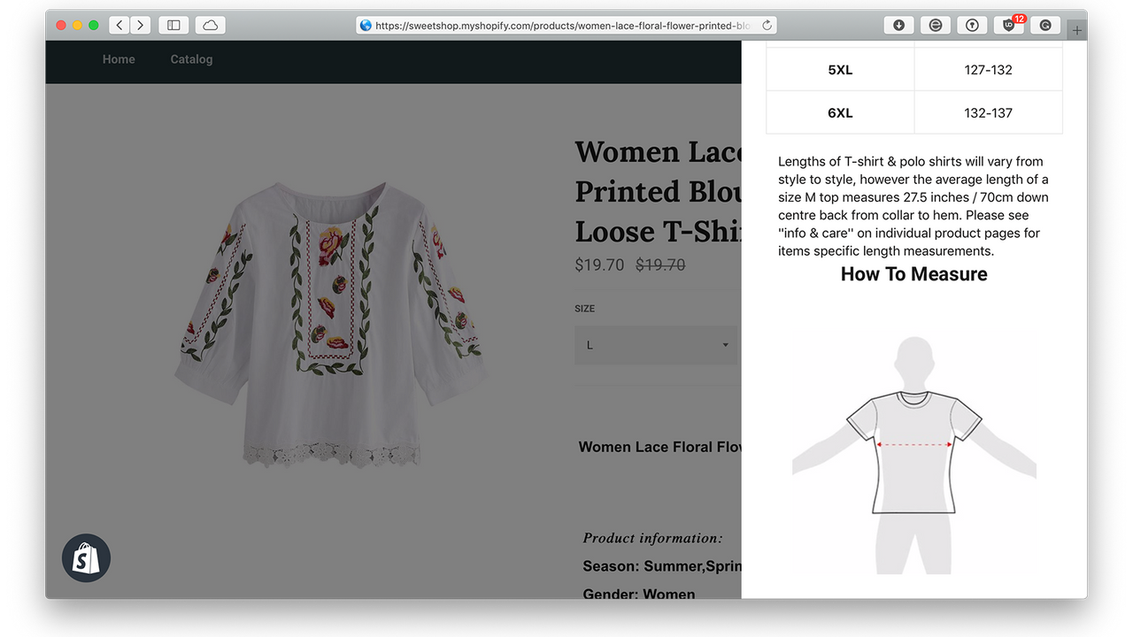1133x637 pixels.
Task: Click the circled minus extension icon
Action: pyautogui.click(x=935, y=25)
